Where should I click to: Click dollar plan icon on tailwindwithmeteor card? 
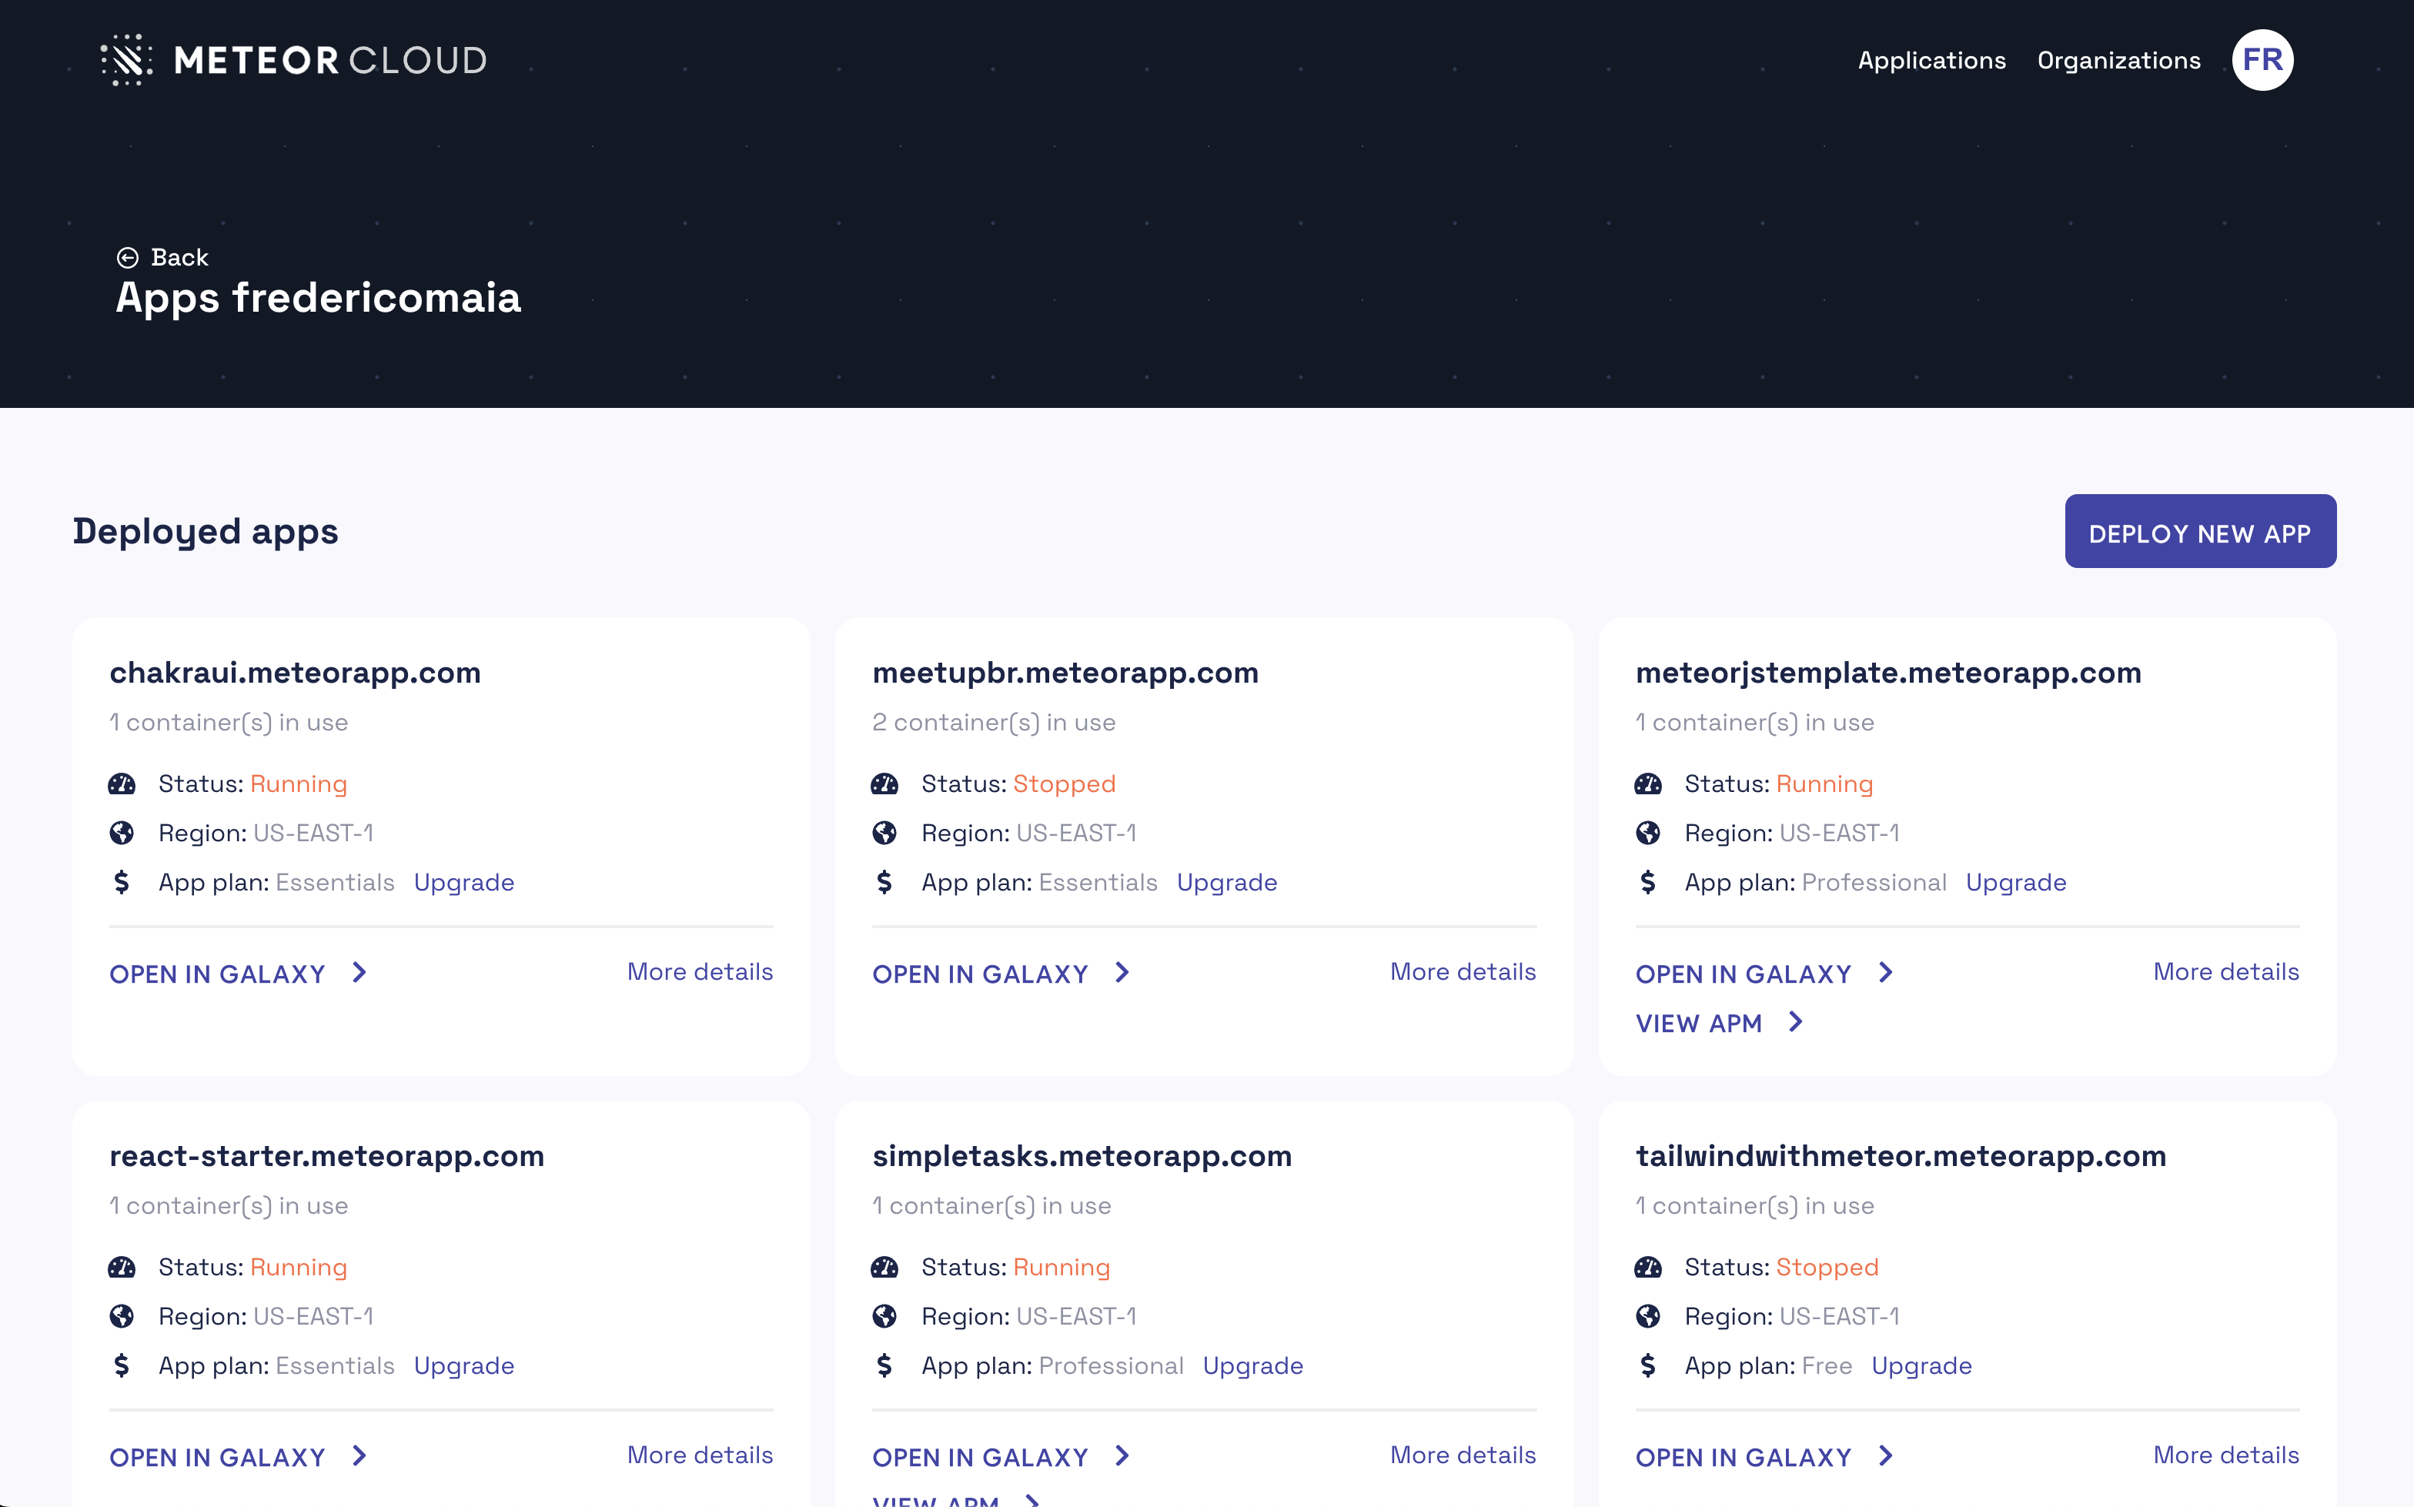pos(1647,1365)
